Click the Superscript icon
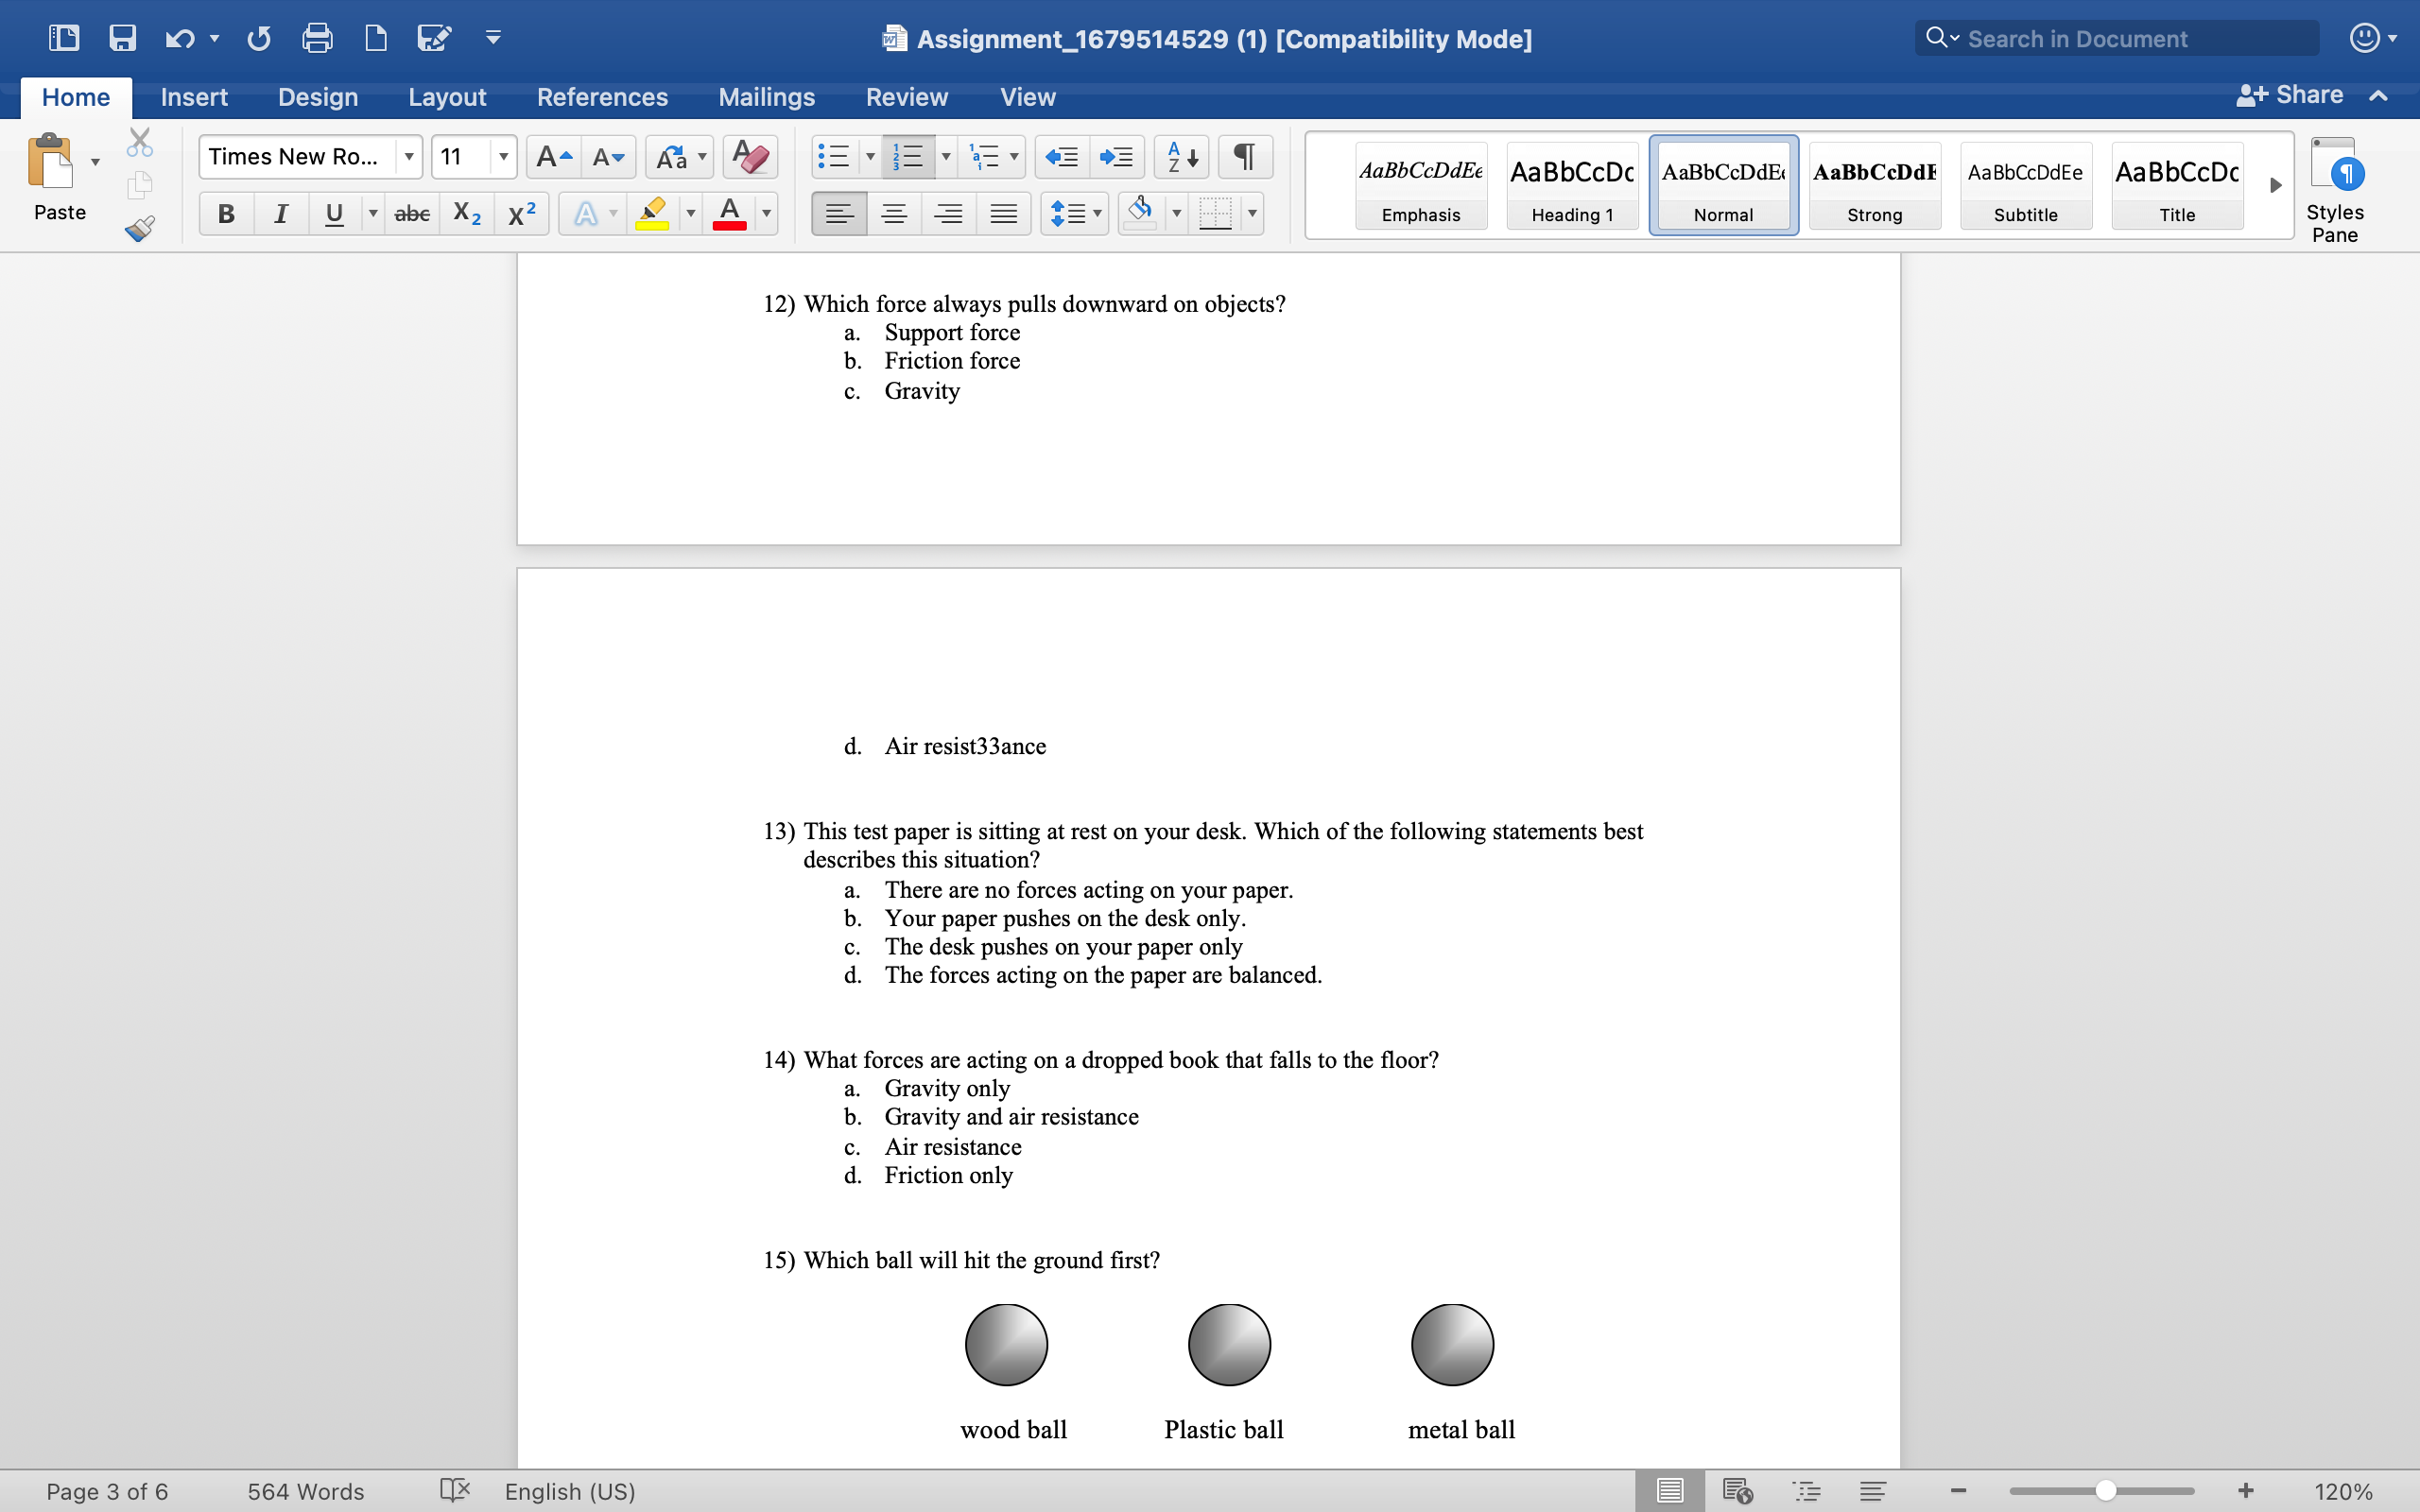Image resolution: width=2420 pixels, height=1512 pixels. click(521, 214)
